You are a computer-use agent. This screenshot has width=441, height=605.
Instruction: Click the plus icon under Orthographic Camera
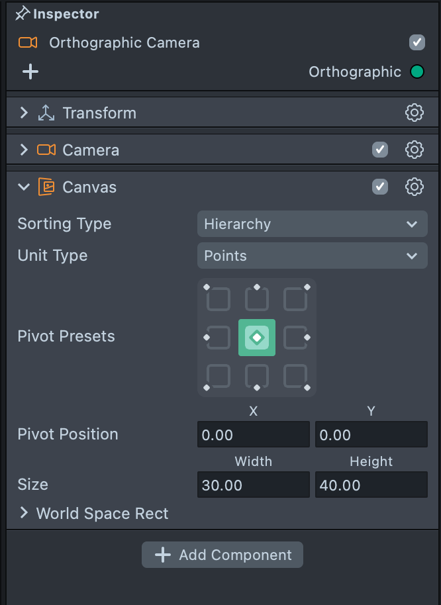[30, 71]
